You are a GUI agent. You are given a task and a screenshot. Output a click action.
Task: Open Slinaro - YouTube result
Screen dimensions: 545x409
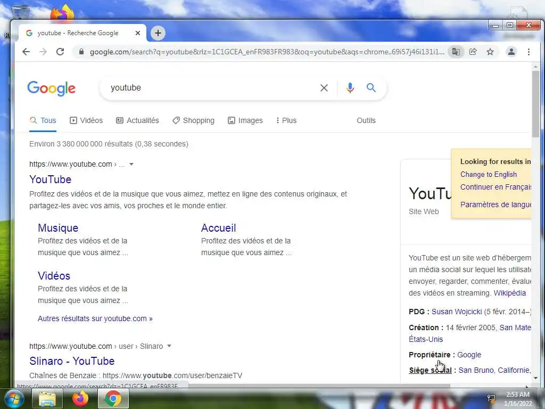[x=72, y=361]
